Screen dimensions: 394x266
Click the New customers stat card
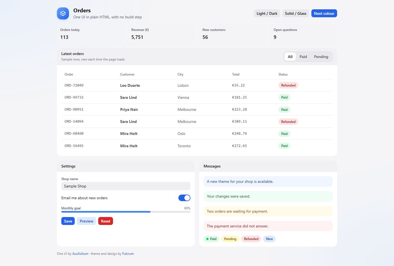click(233, 34)
